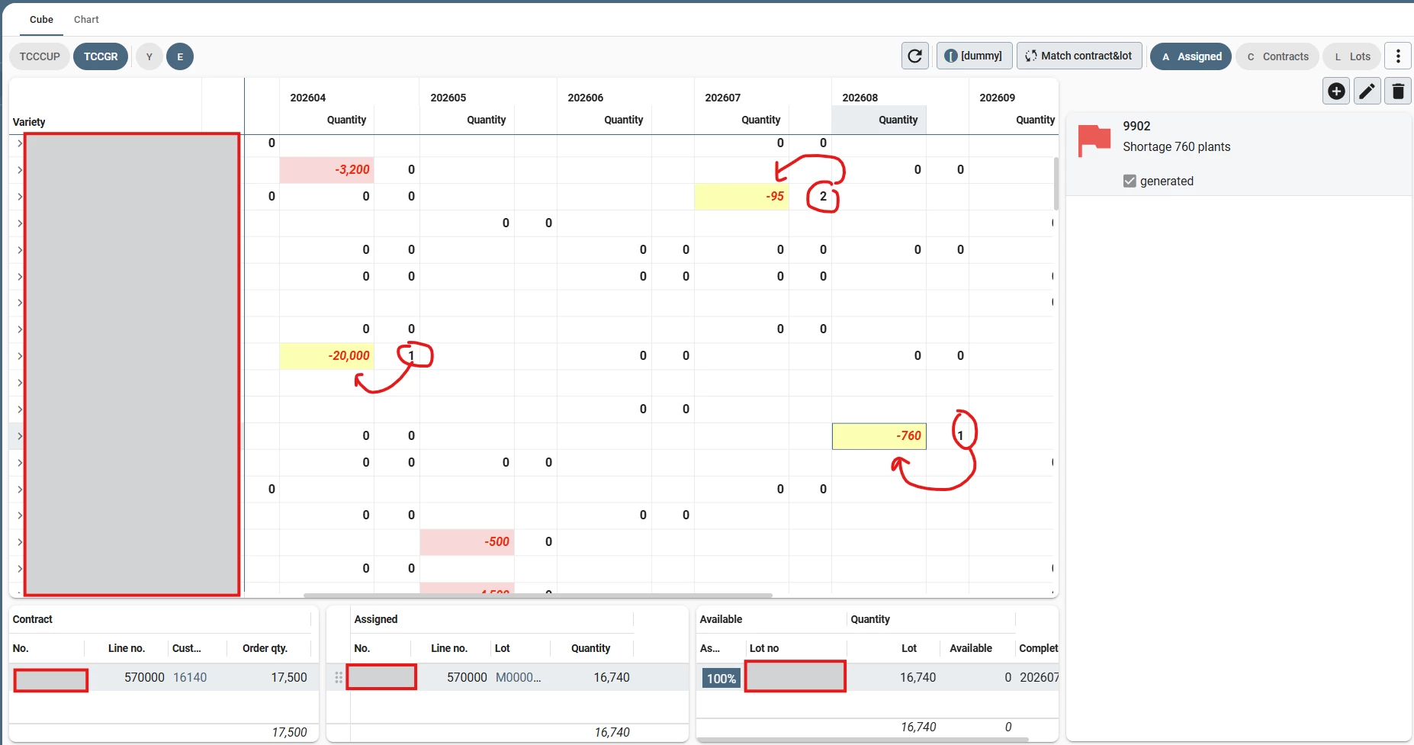Click the Shortage 760 plants message
Screen dimensions: 1414x745
pyautogui.click(x=1177, y=146)
